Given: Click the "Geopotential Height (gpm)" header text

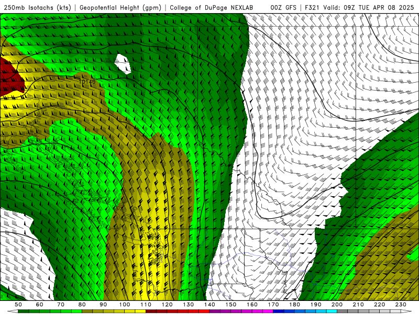Looking at the screenshot, I should point(120,8).
